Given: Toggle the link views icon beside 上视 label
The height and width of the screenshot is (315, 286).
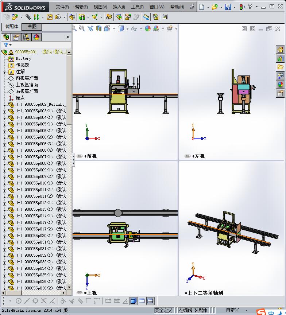Looking at the screenshot, I should pyautogui.click(x=80, y=293).
